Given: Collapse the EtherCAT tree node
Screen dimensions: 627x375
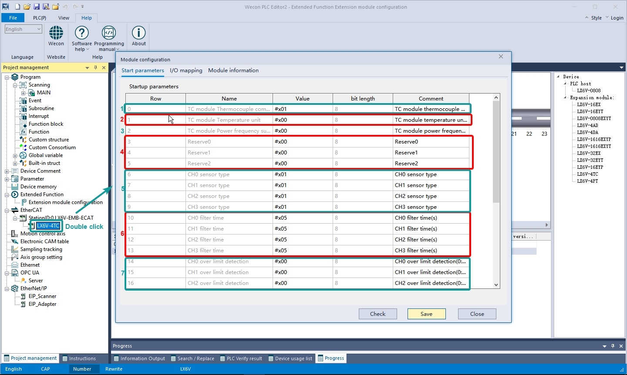Looking at the screenshot, I should coord(7,210).
